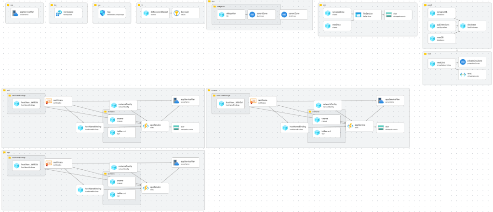Select the vnet module folder icon

[426, 54]
